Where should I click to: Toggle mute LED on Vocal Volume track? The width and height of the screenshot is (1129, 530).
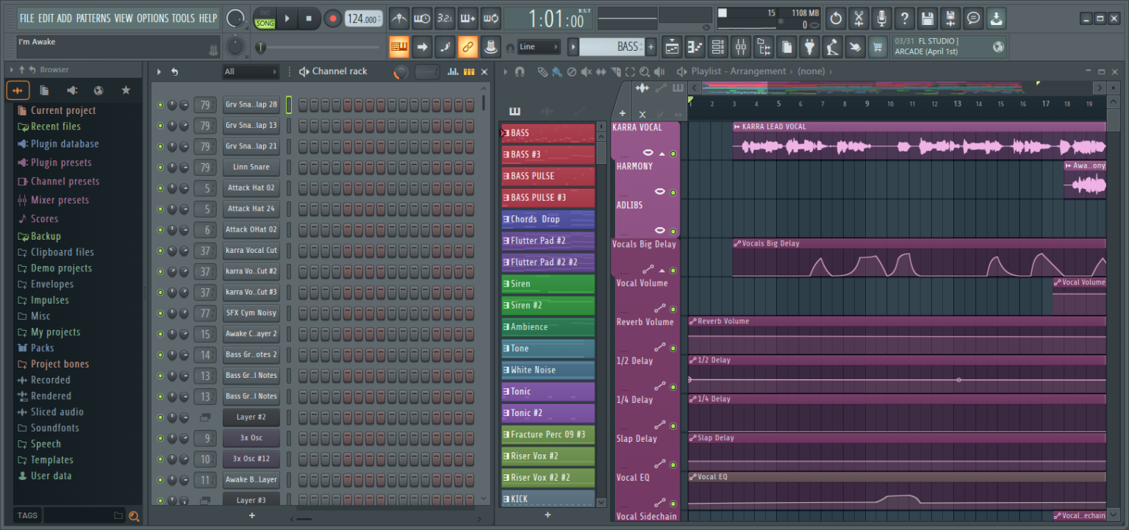673,309
